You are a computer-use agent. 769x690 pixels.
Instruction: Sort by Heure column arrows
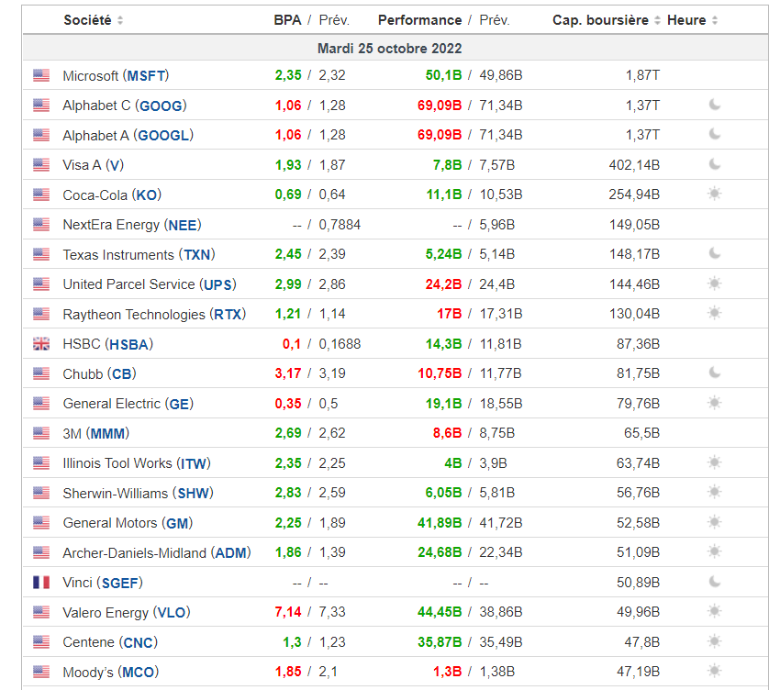pyautogui.click(x=715, y=20)
